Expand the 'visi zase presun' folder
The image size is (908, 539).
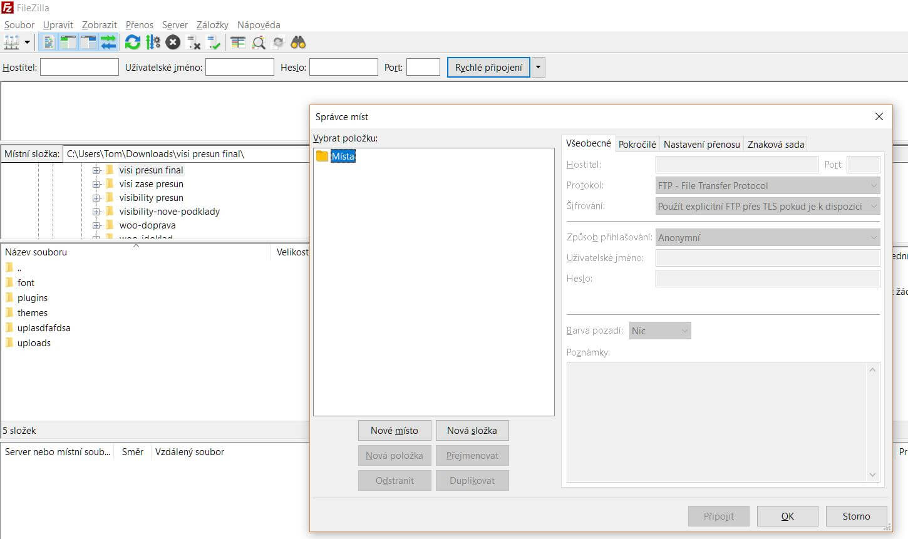[96, 184]
